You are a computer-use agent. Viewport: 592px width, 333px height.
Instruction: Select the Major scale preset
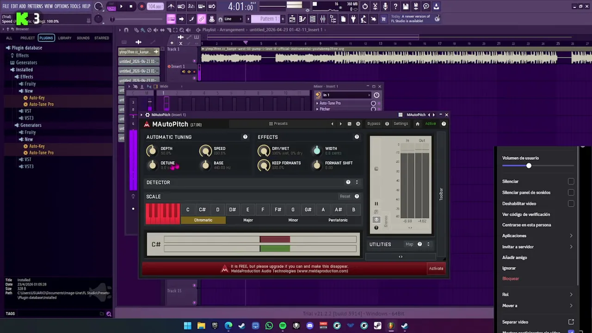tap(248, 220)
